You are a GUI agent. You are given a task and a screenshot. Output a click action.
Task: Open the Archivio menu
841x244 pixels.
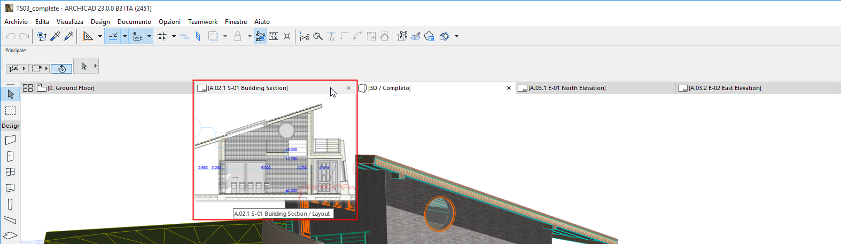pos(16,22)
